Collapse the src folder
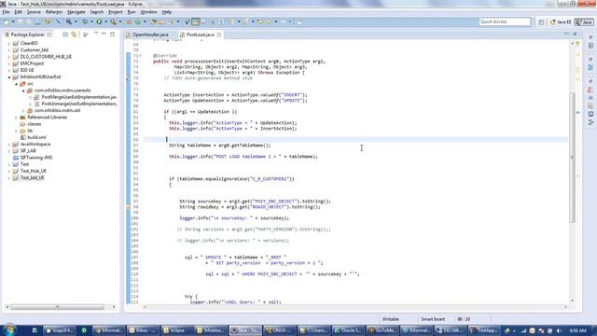This screenshot has width=597, height=336. [x=17, y=84]
